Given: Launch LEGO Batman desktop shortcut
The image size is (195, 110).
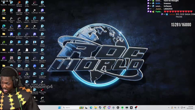Looking at the screenshot, I should (12, 28).
